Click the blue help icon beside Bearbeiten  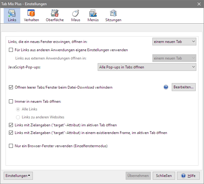(166, 87)
